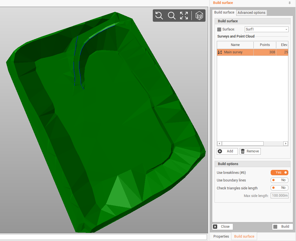
Task: Turn on Check triangles side length
Action: tap(279, 188)
